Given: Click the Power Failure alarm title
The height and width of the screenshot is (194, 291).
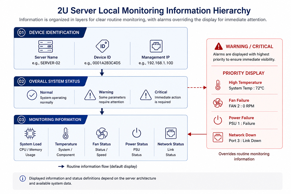Looking at the screenshot, I should click(241, 118).
